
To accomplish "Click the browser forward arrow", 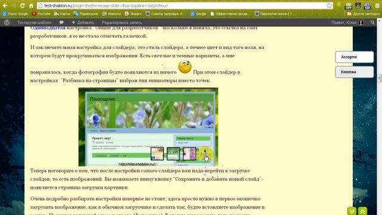I will coord(14,5).
